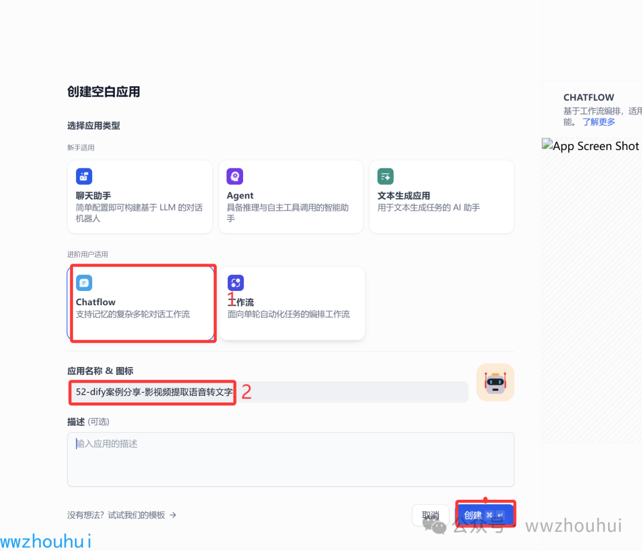
Task: Focus the 输入应用的描述 description box
Action: pyautogui.click(x=291, y=459)
